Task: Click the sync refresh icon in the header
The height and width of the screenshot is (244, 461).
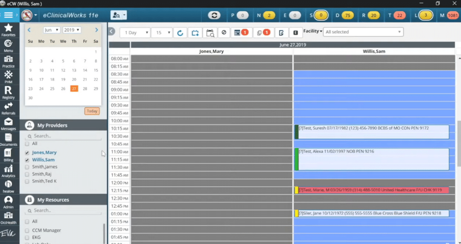Action: [x=214, y=15]
